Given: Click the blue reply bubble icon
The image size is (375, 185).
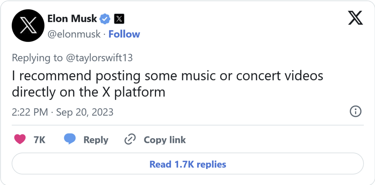Looking at the screenshot, I should 70,139.
